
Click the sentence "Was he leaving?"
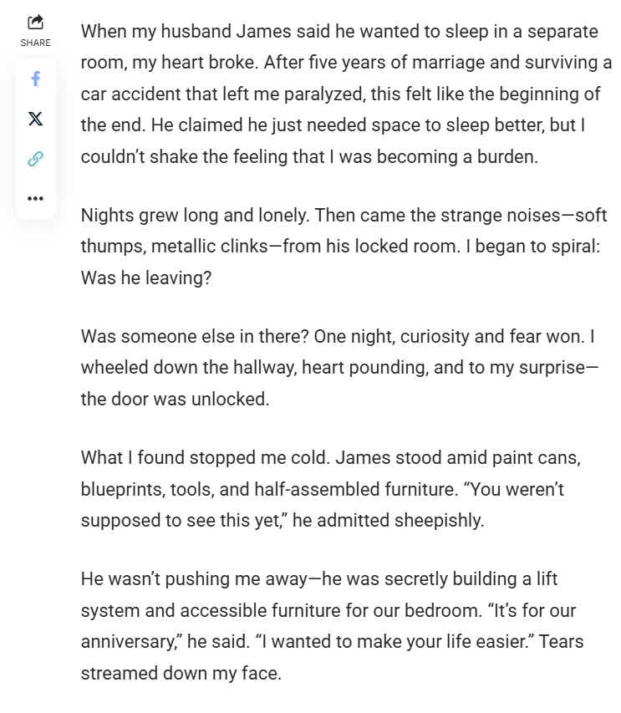145,277
